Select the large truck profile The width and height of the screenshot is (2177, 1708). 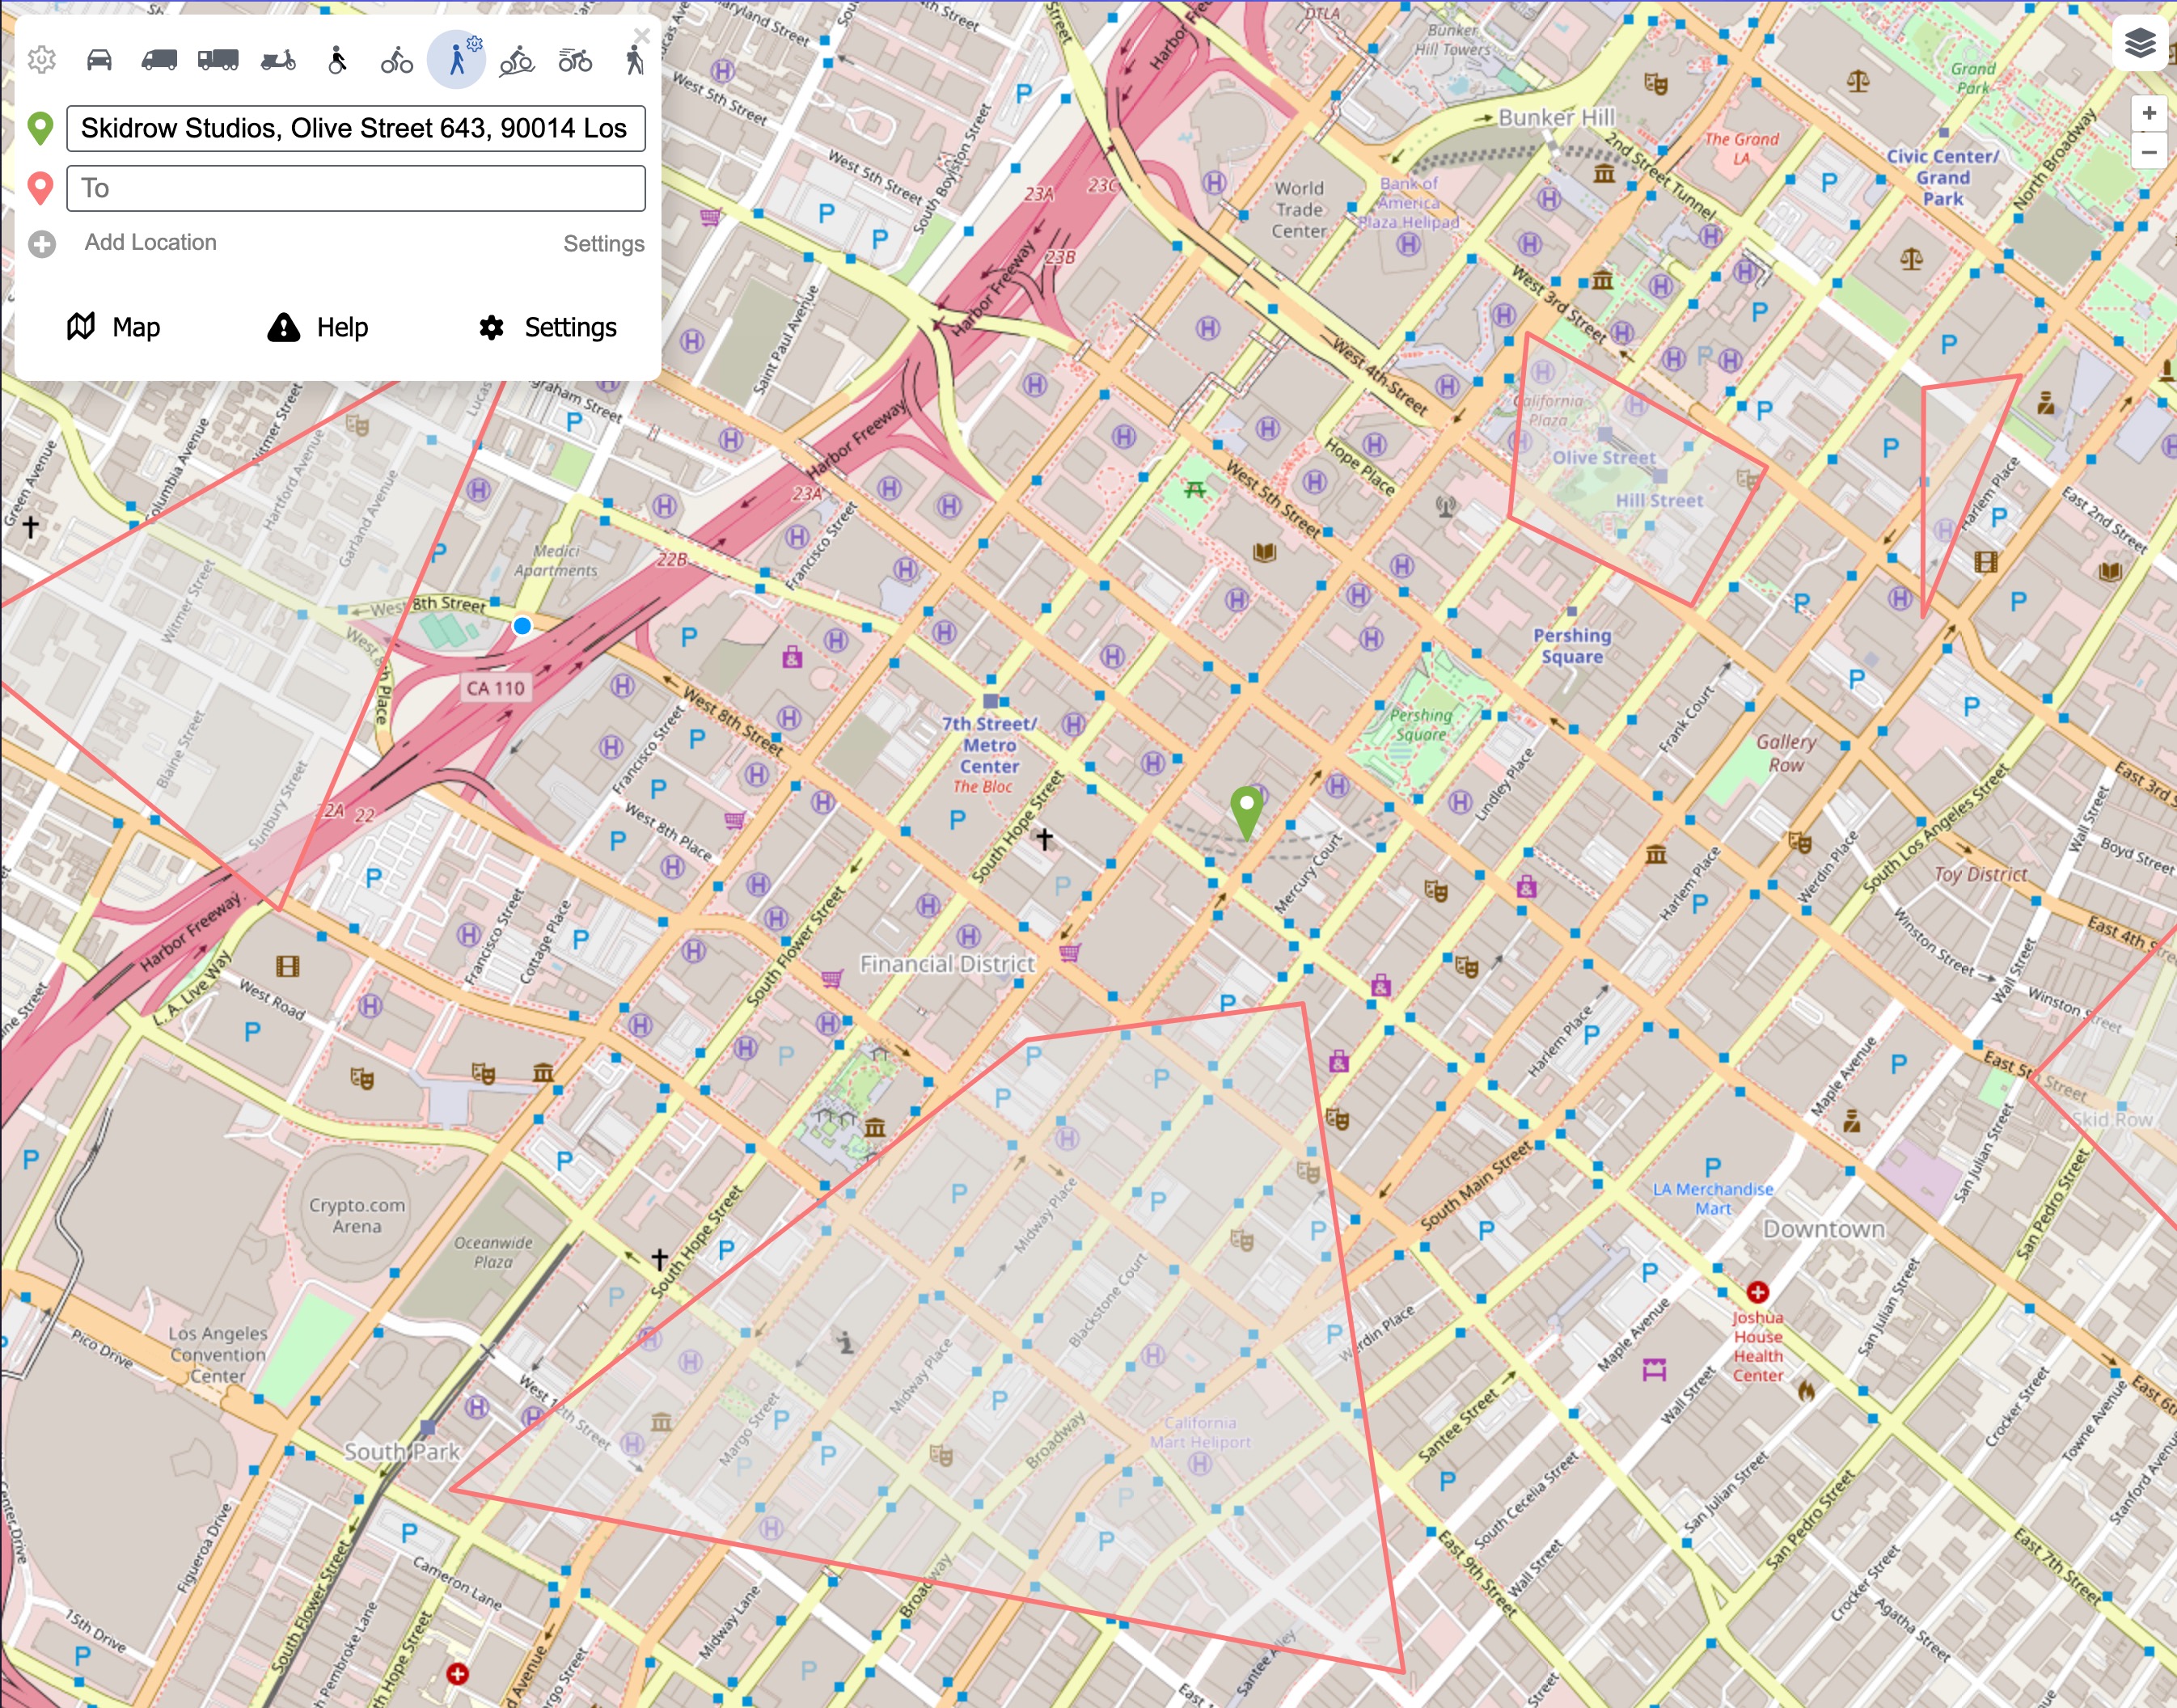click(x=218, y=60)
